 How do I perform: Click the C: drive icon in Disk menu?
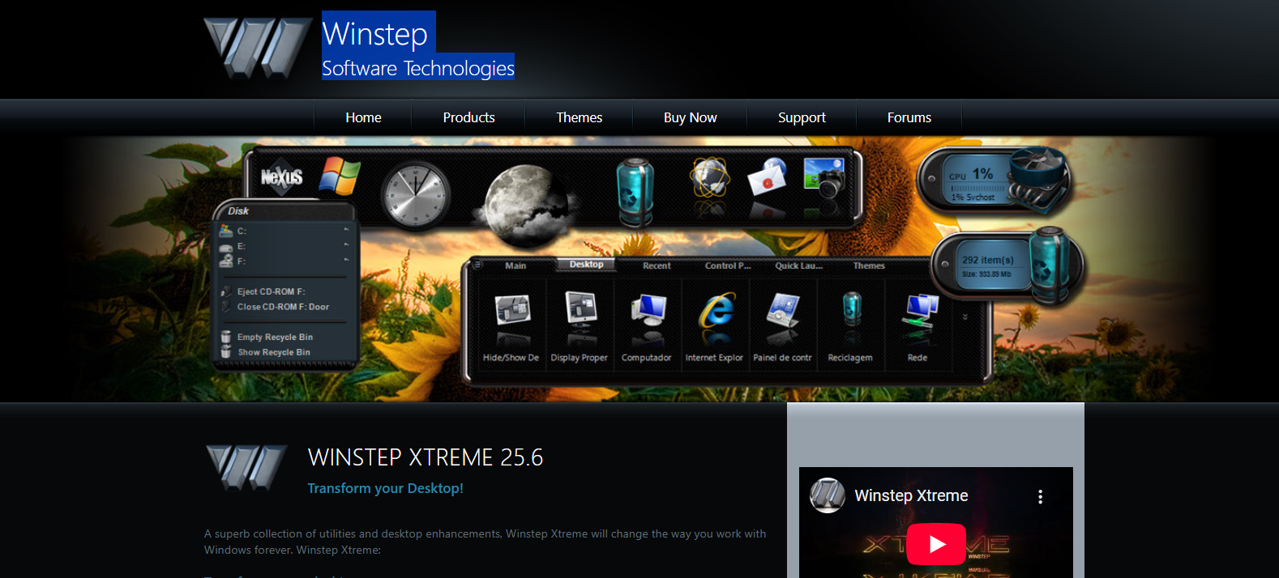pos(226,231)
